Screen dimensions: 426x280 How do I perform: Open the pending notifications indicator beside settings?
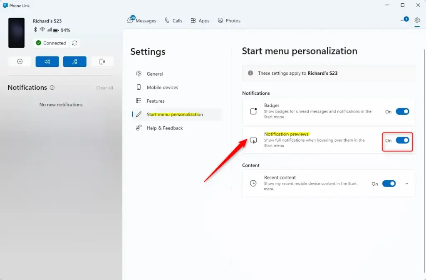[404, 20]
